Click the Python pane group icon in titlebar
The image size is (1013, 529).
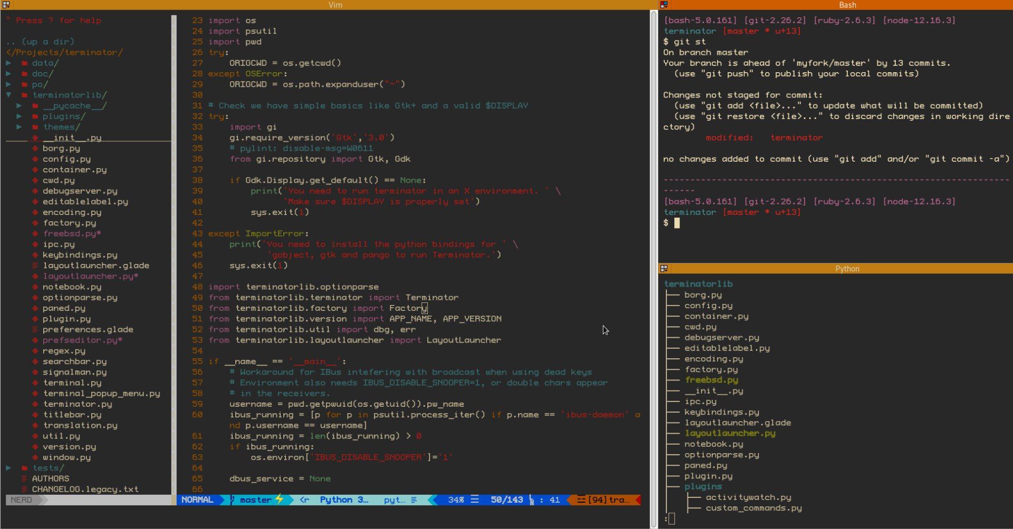click(x=664, y=269)
